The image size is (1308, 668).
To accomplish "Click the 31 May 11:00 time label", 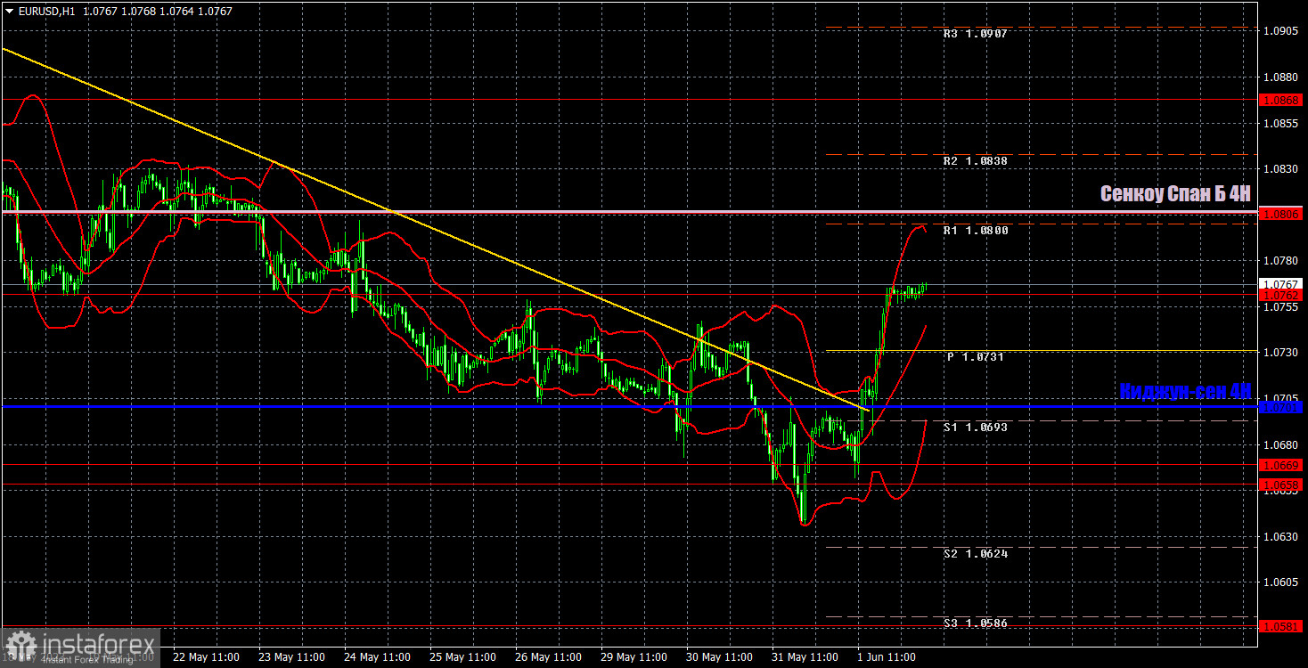I will click(x=805, y=657).
